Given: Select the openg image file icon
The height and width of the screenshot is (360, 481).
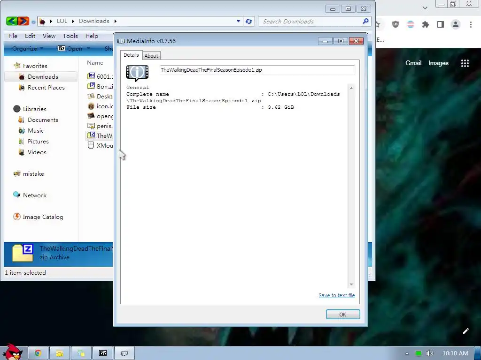Looking at the screenshot, I should pyautogui.click(x=91, y=116).
